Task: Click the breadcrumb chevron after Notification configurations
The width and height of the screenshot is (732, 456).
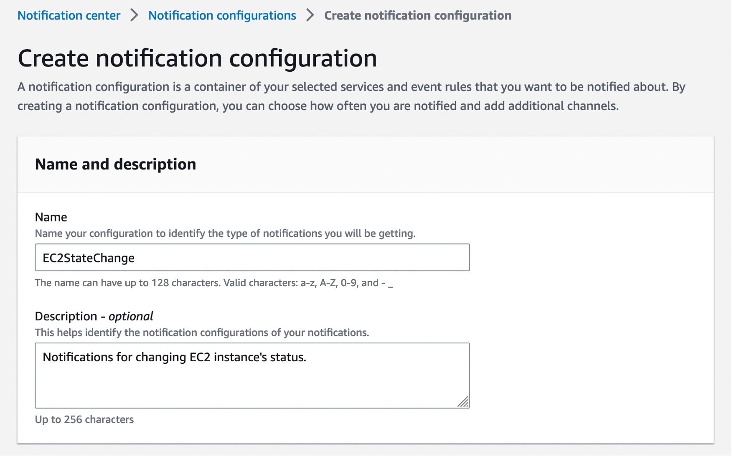Action: 310,15
